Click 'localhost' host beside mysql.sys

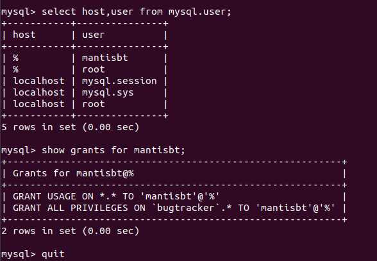pyautogui.click(x=38, y=92)
